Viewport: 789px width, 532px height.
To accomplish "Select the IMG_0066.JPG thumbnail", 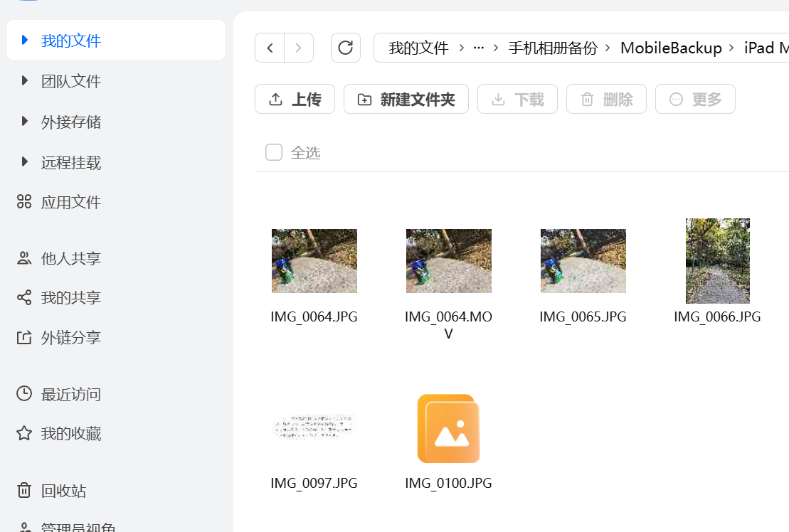I will [x=718, y=261].
